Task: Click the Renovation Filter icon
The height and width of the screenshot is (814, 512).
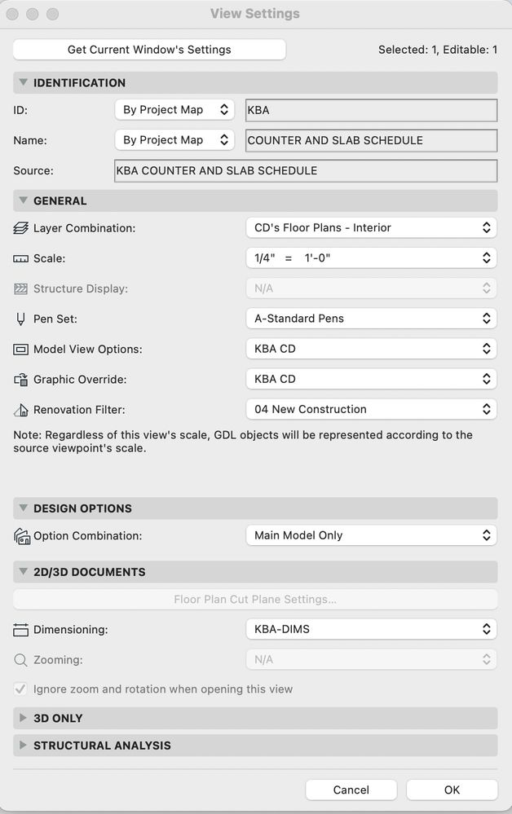Action: pyautogui.click(x=23, y=409)
